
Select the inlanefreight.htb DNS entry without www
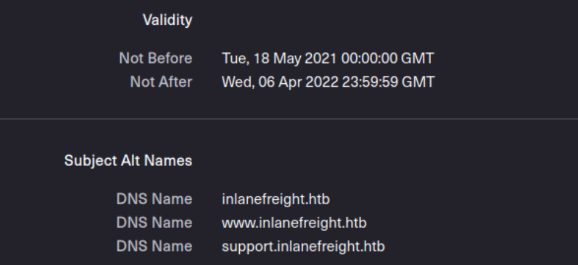276,199
